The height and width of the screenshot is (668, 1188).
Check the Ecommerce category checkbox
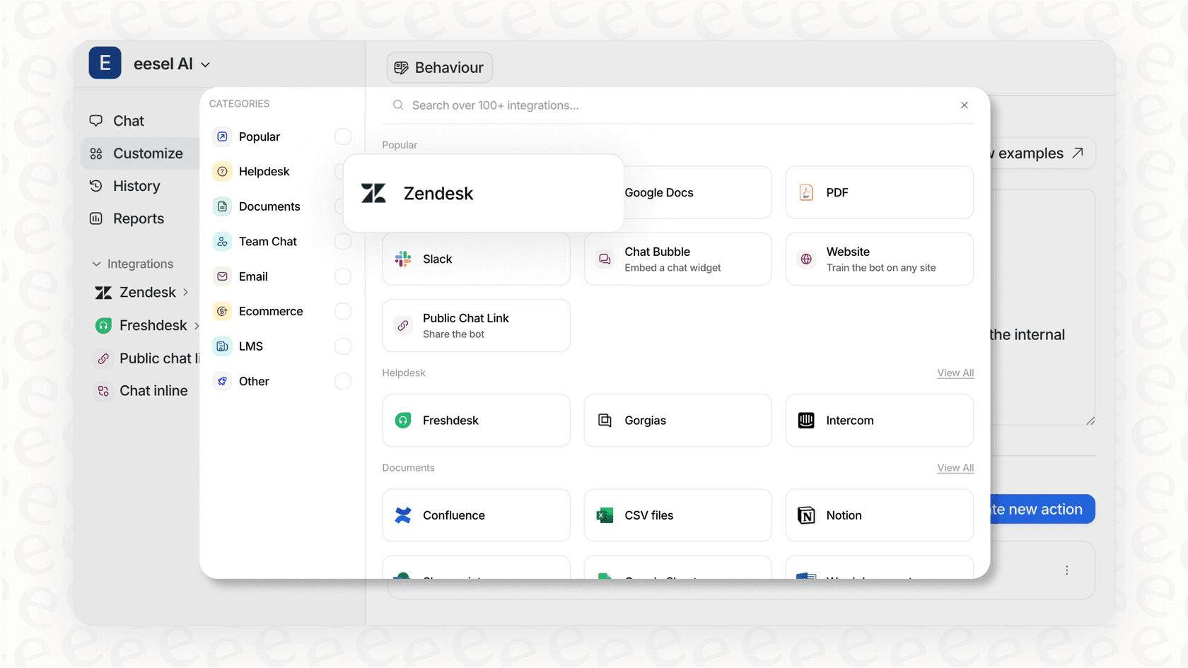coord(343,311)
